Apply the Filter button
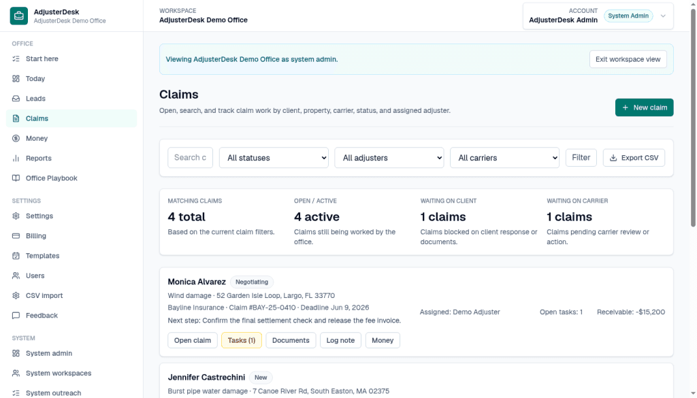Viewport: 697px width, 398px height. tap(581, 158)
